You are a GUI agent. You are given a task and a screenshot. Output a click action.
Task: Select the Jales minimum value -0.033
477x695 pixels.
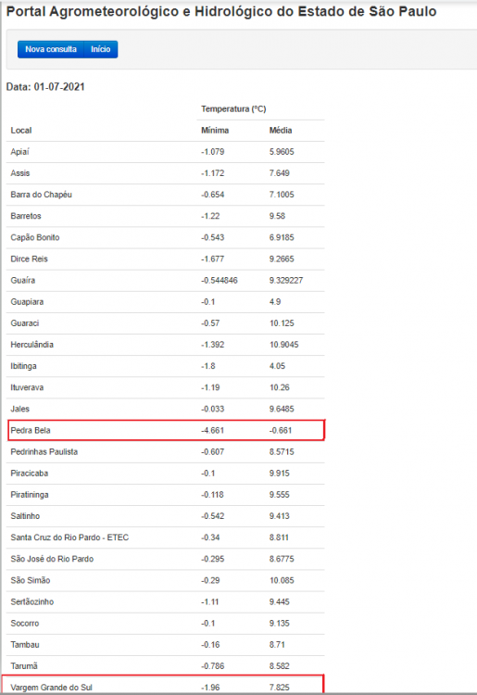tap(213, 409)
